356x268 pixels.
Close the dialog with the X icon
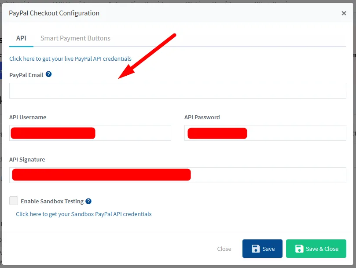point(344,13)
